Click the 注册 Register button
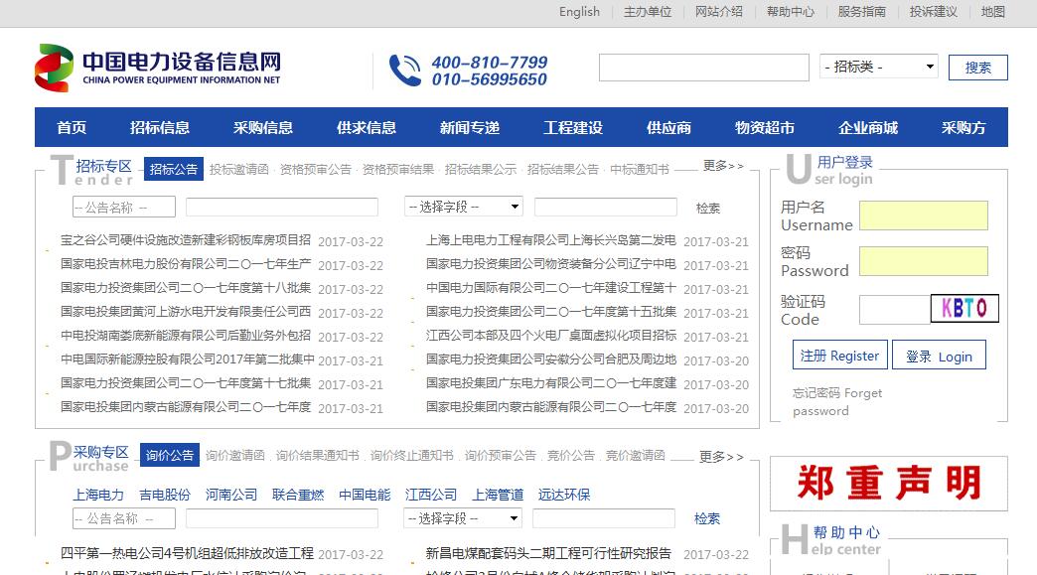Image resolution: width=1037 pixels, height=575 pixels. click(839, 356)
